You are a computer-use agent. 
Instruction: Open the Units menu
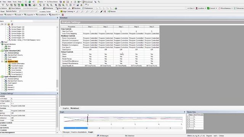point(9,2)
